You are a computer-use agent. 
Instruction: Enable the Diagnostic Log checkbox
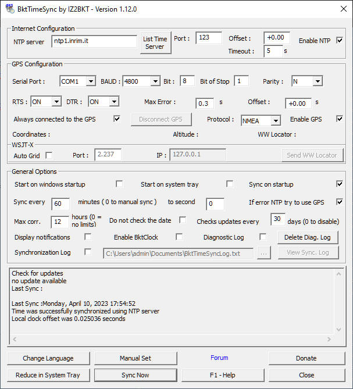click(263, 237)
